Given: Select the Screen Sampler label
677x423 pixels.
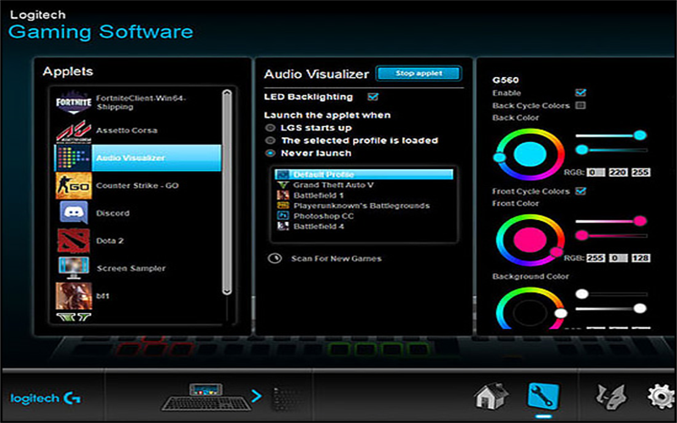Looking at the screenshot, I should (131, 268).
